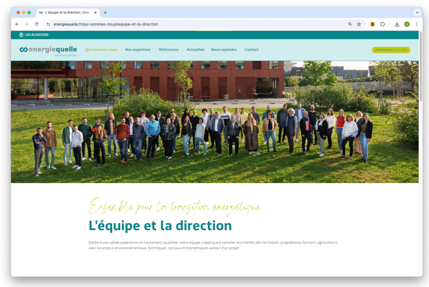Expand the tab search chevron
The image size is (429, 287).
(x=417, y=12)
